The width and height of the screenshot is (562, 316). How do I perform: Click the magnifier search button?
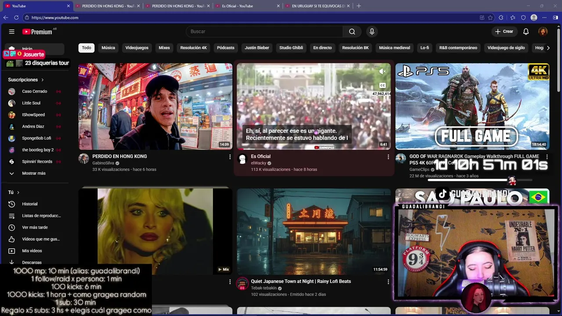(352, 32)
